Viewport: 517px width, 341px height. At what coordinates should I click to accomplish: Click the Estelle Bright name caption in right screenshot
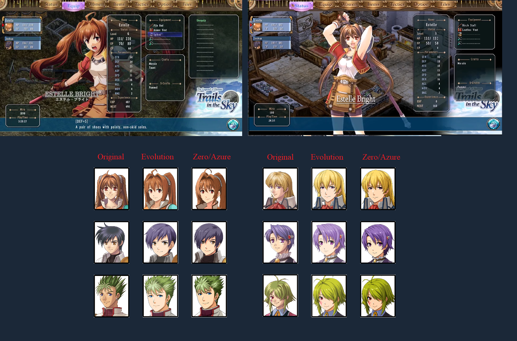pyautogui.click(x=356, y=99)
